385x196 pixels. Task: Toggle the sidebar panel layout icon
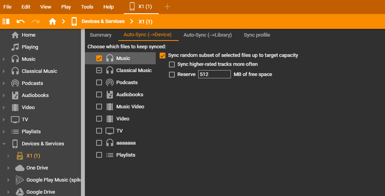point(6,21)
